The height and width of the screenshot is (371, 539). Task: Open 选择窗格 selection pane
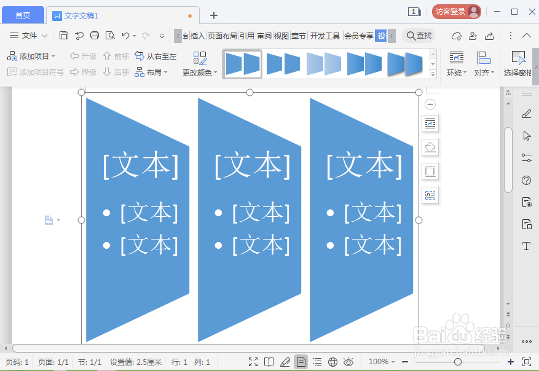click(517, 64)
